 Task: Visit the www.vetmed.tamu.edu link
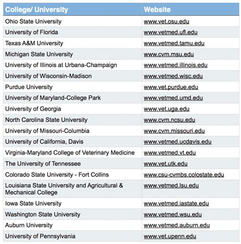pos(174,43)
